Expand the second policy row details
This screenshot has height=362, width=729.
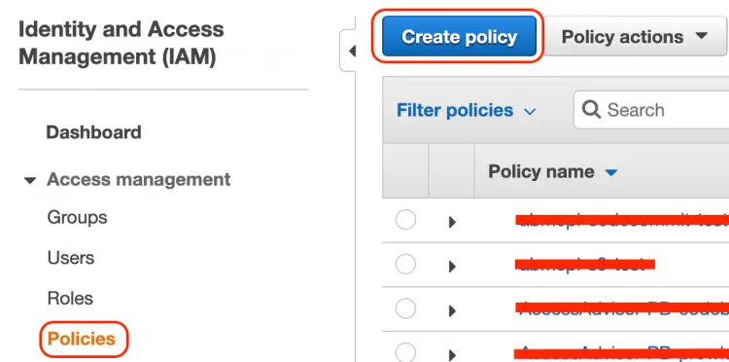(452, 267)
